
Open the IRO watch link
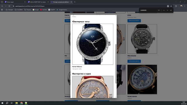point(66,56)
